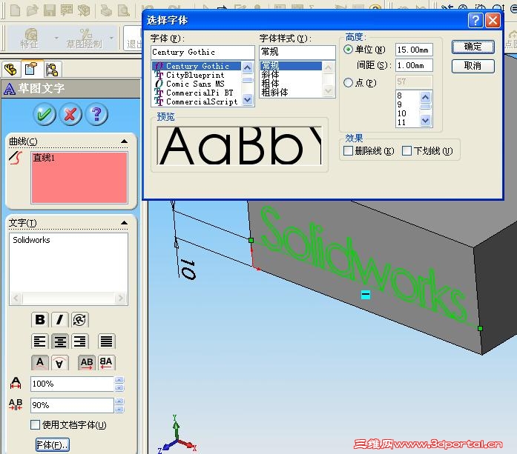Toggle italic text formatting button
Viewport: 517px width, 454px height.
[59, 319]
